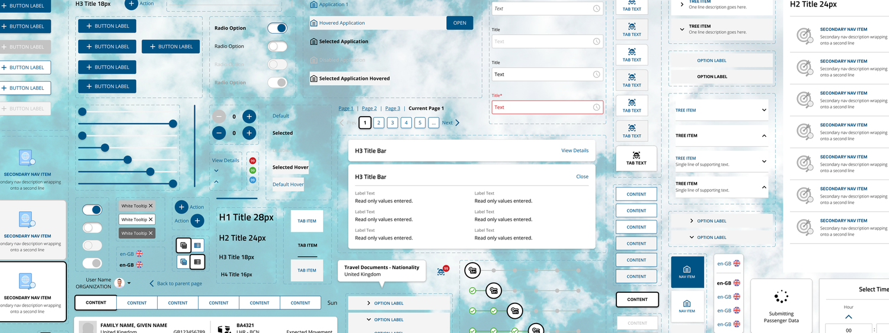This screenshot has height=333, width=889.
Task: Click globe icon in dark-outlined Secondary Nav card
Action: point(26,281)
